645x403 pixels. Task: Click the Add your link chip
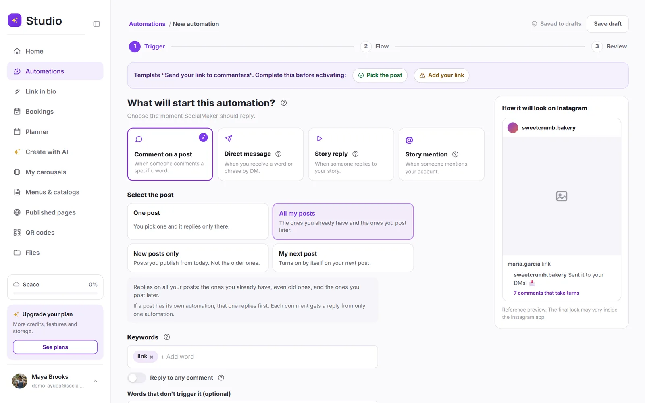(x=441, y=75)
